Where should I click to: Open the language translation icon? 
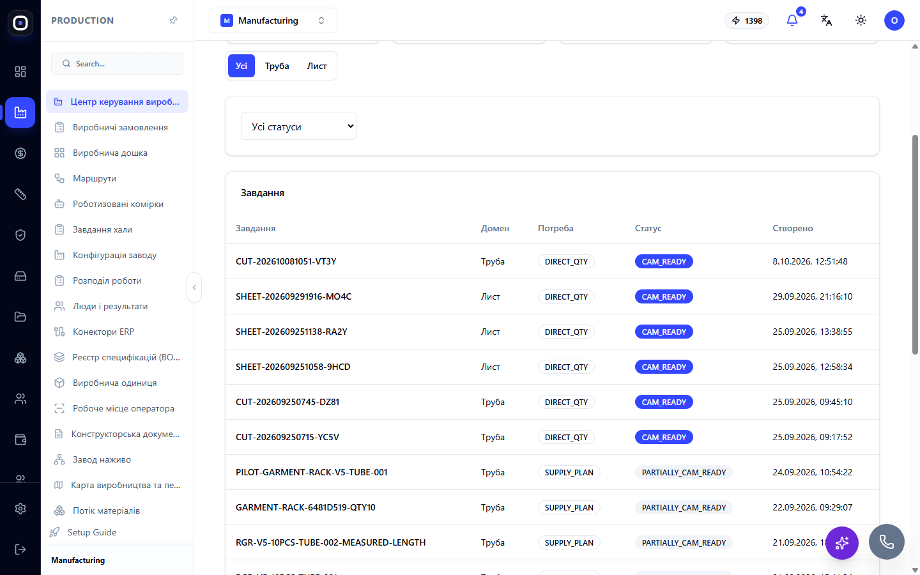coord(826,20)
